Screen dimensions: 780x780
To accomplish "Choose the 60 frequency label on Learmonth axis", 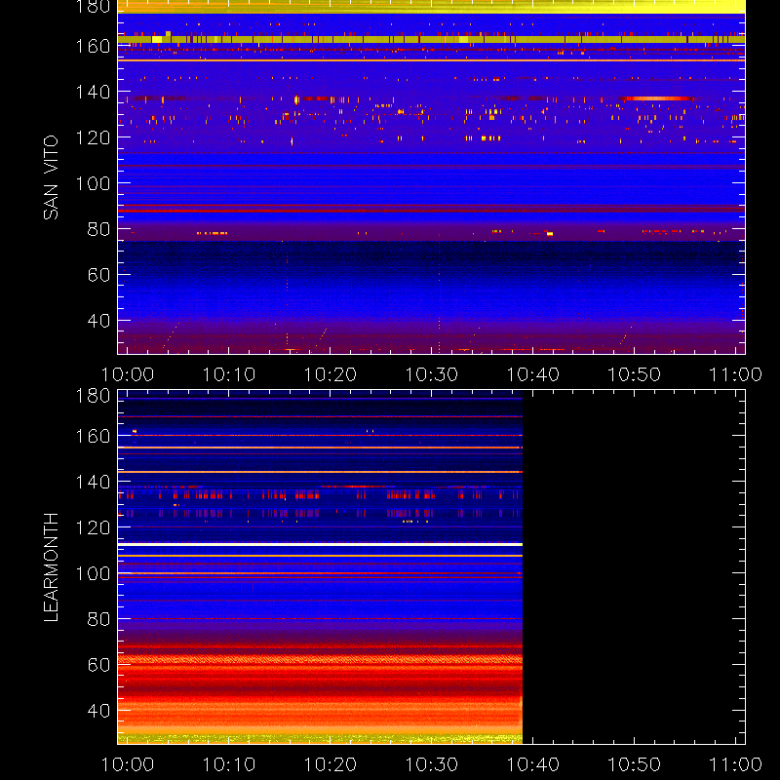I will click(x=98, y=665).
